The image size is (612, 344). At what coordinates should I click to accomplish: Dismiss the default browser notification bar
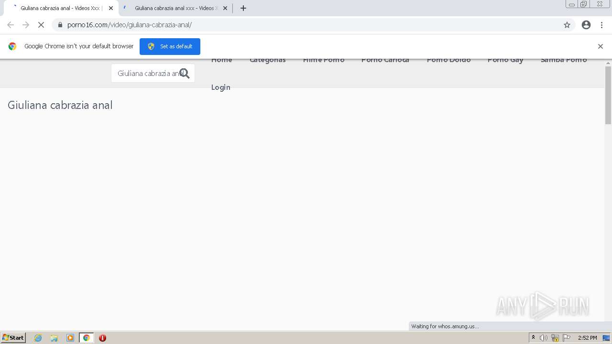click(601, 46)
